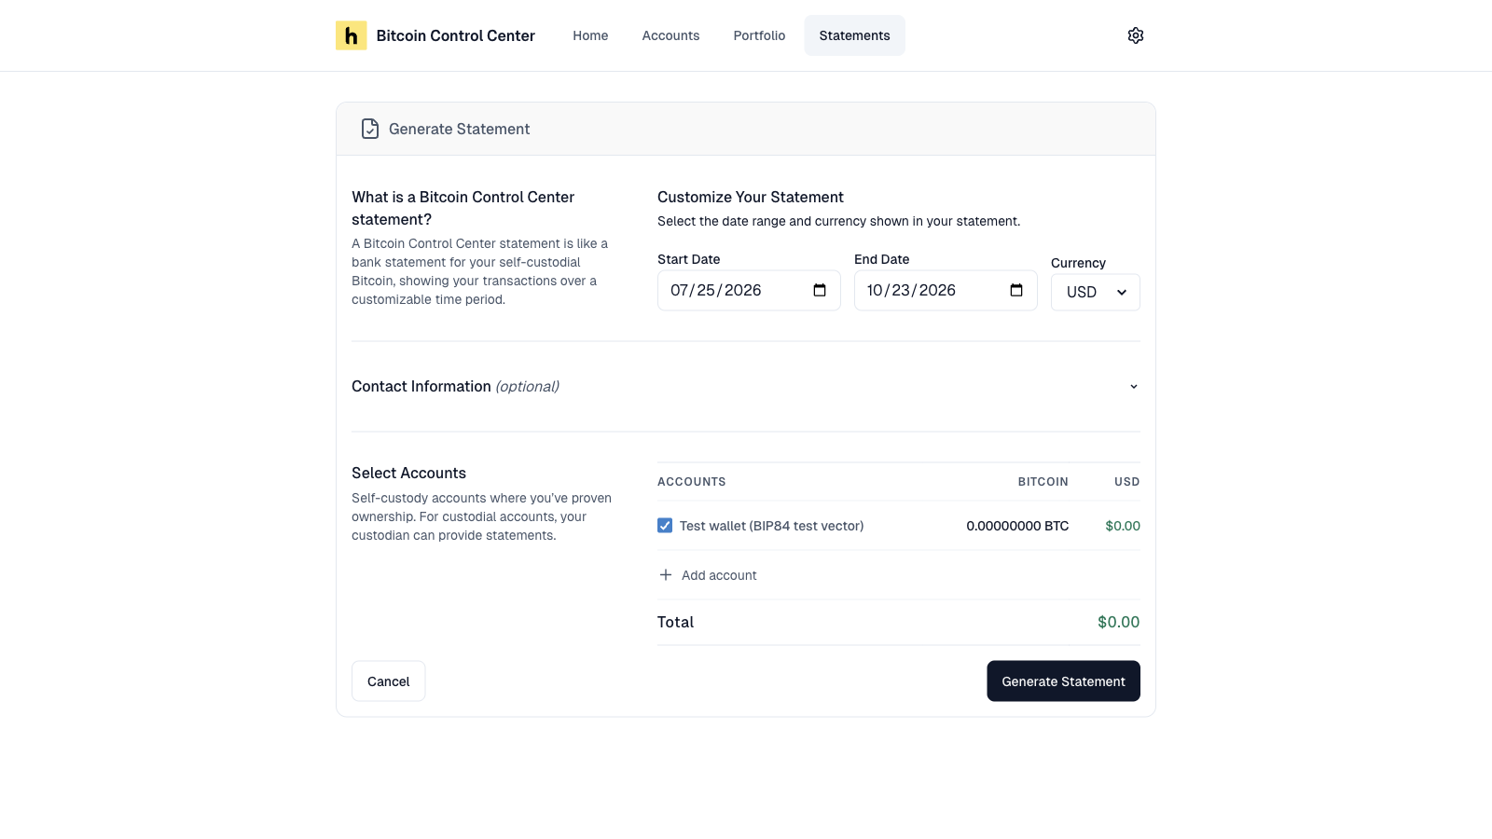Click the Bitcoin Control Center title text

click(x=456, y=35)
